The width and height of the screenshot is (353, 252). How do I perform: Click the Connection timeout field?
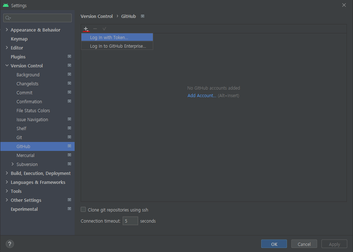point(130,221)
